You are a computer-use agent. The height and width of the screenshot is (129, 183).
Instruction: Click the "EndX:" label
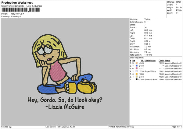click(132, 41)
